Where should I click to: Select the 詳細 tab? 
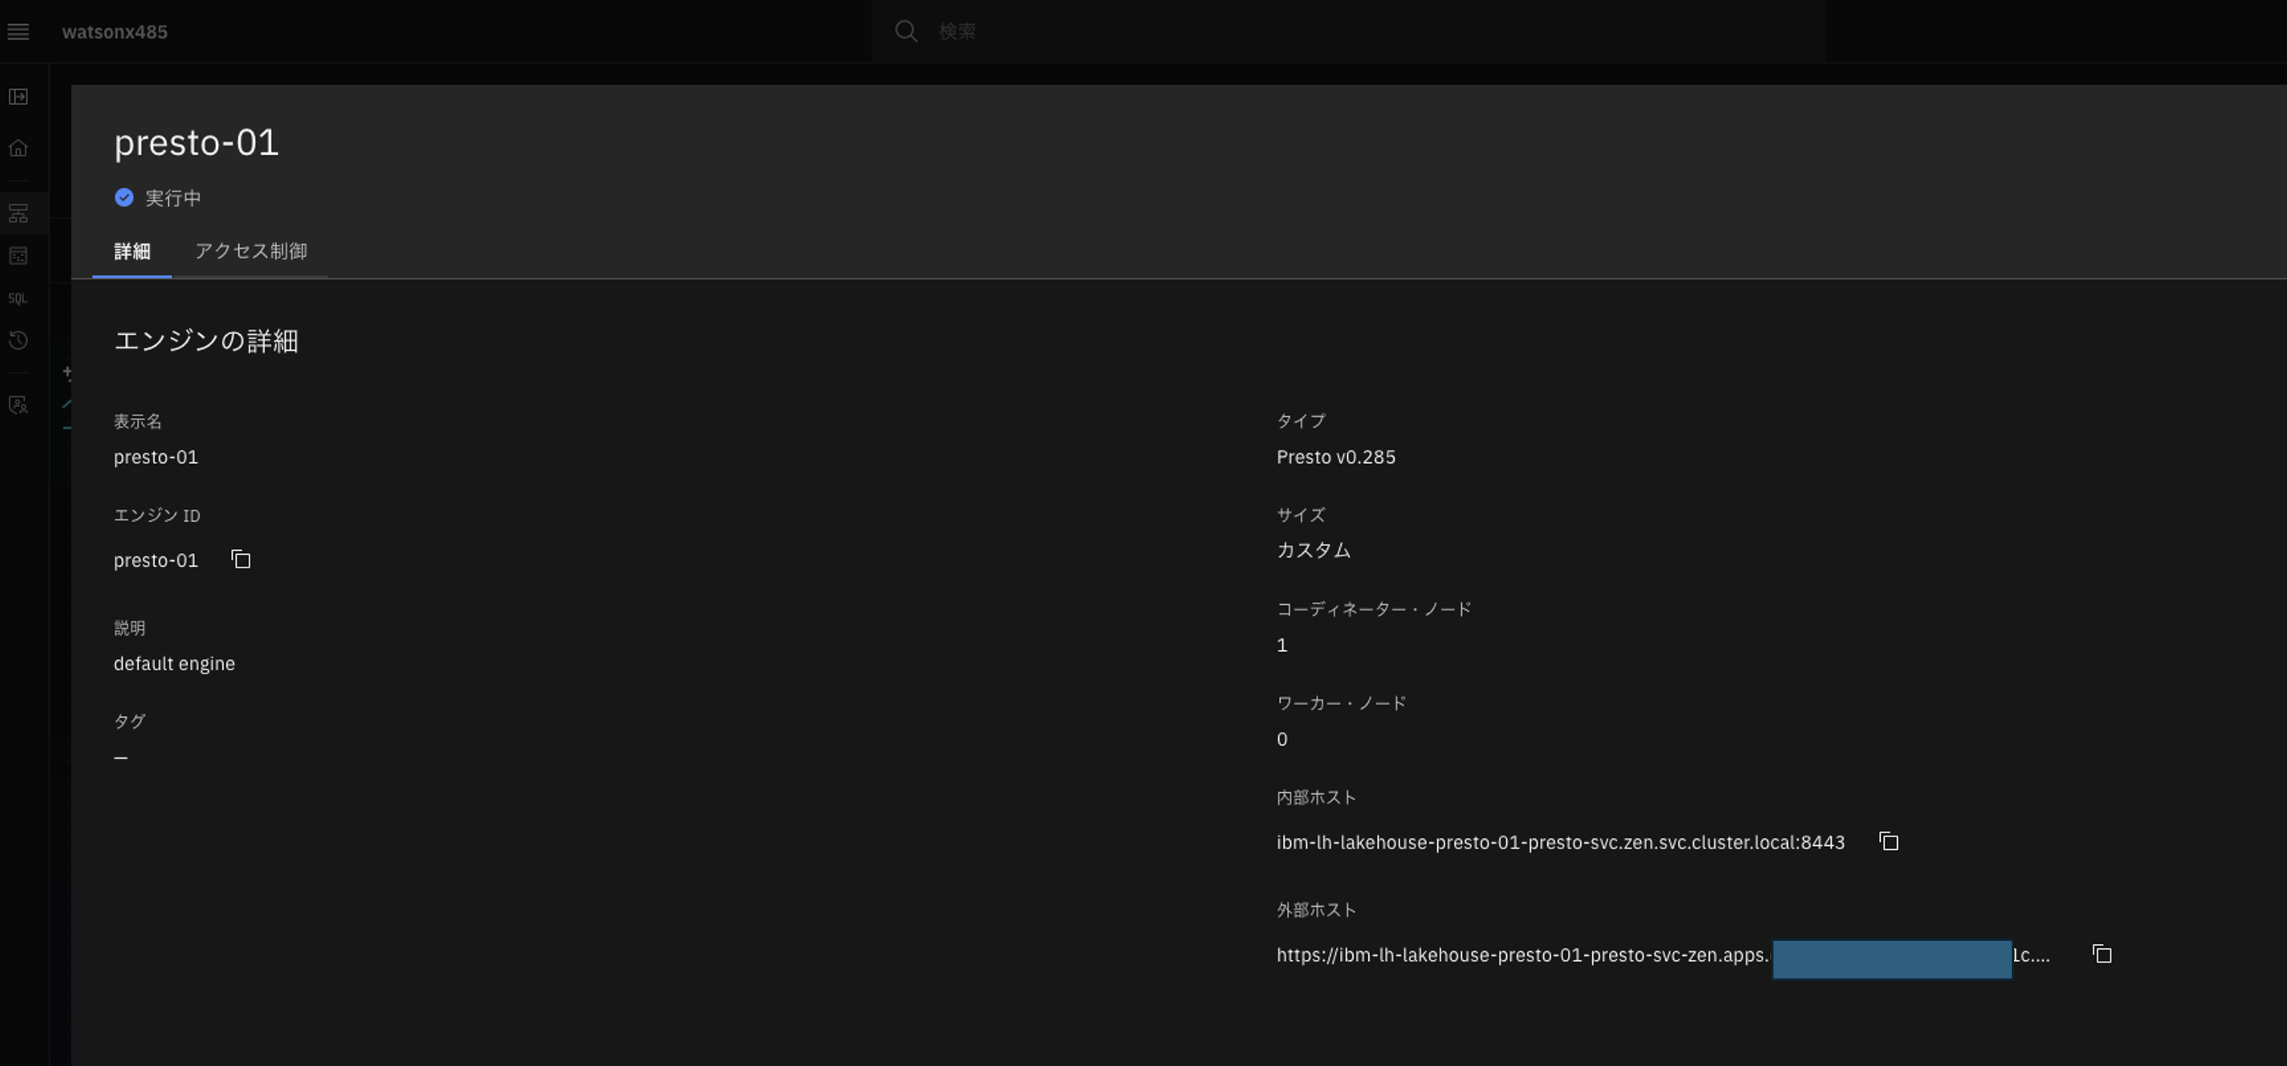click(x=132, y=251)
